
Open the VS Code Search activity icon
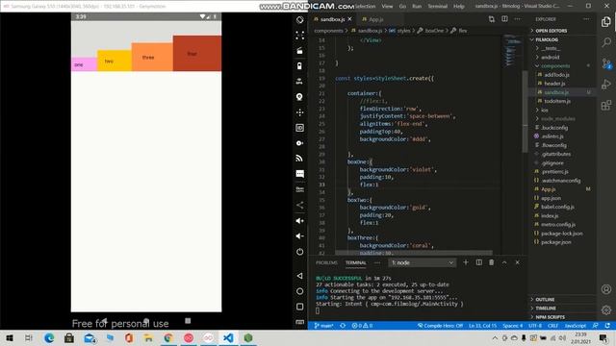point(606,42)
